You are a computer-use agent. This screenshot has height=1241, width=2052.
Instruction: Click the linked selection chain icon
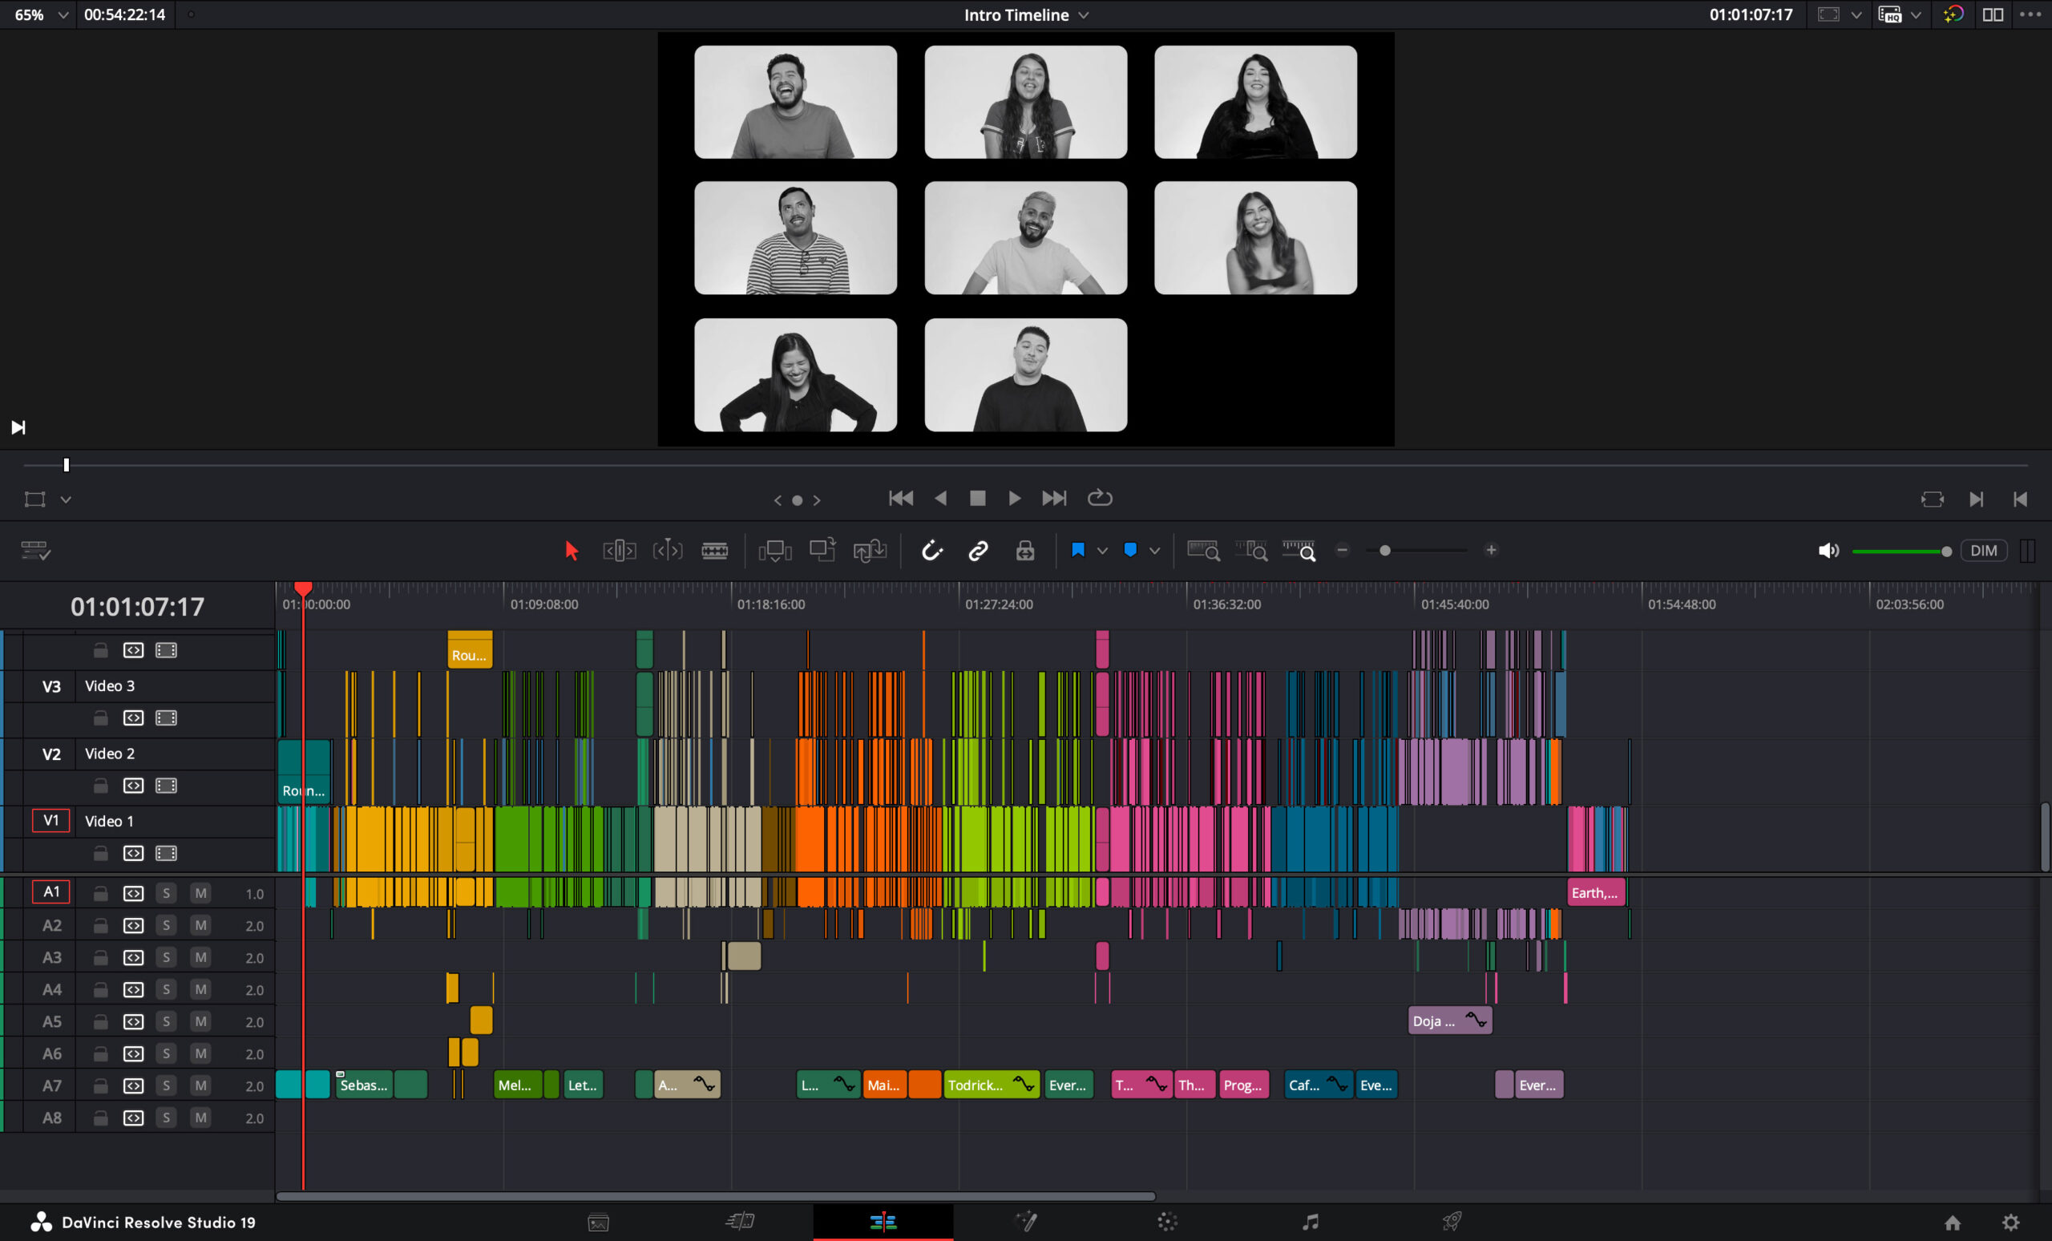pyautogui.click(x=978, y=551)
